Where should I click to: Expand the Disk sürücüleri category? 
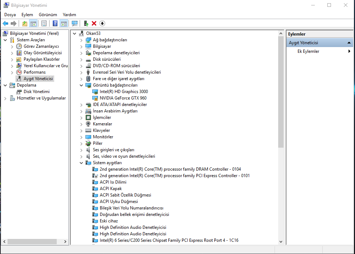tap(81, 59)
